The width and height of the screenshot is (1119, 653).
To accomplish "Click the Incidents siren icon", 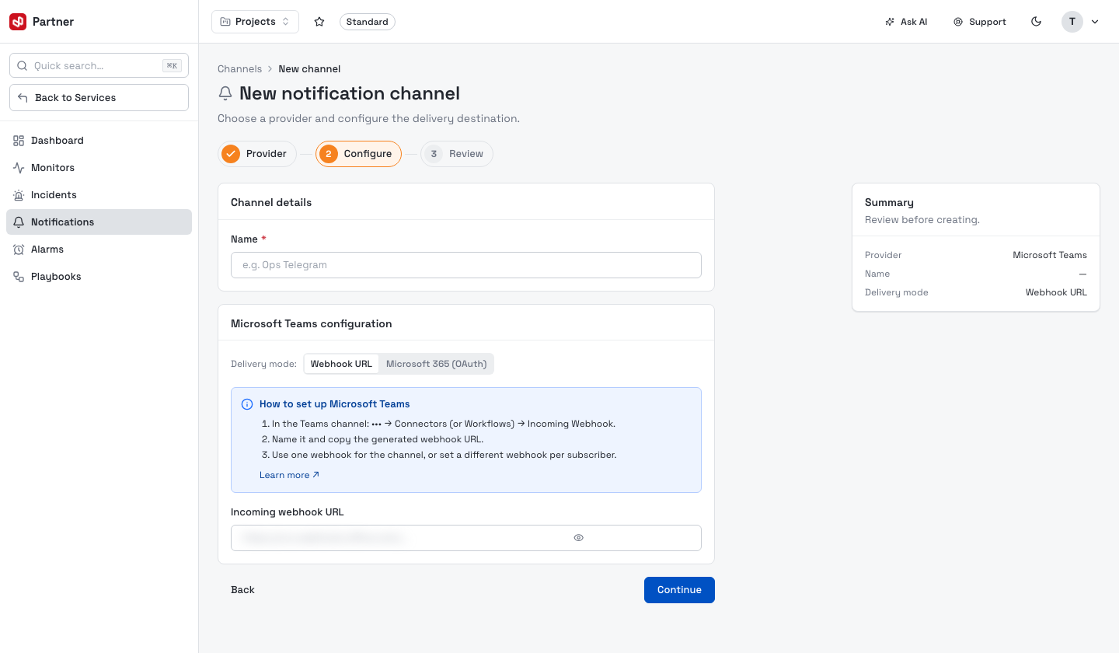I will click(x=19, y=195).
